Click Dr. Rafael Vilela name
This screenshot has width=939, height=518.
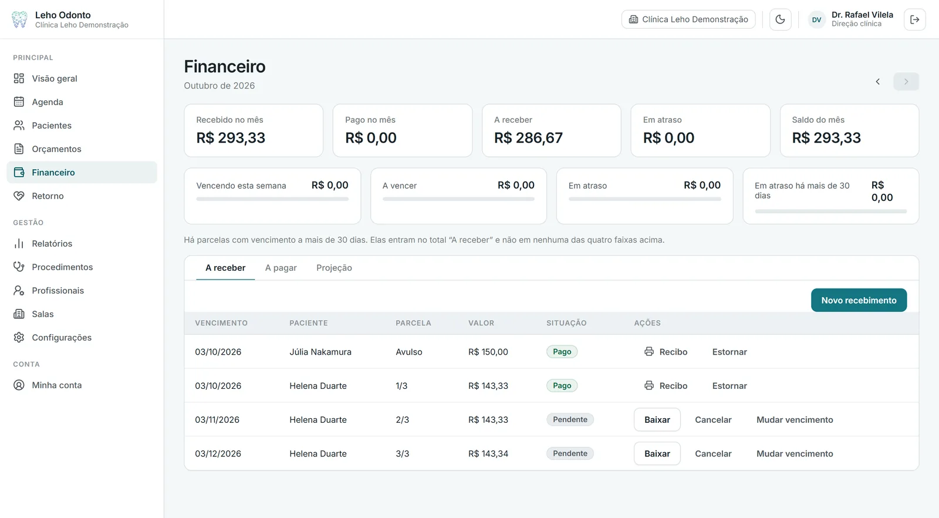coord(862,15)
